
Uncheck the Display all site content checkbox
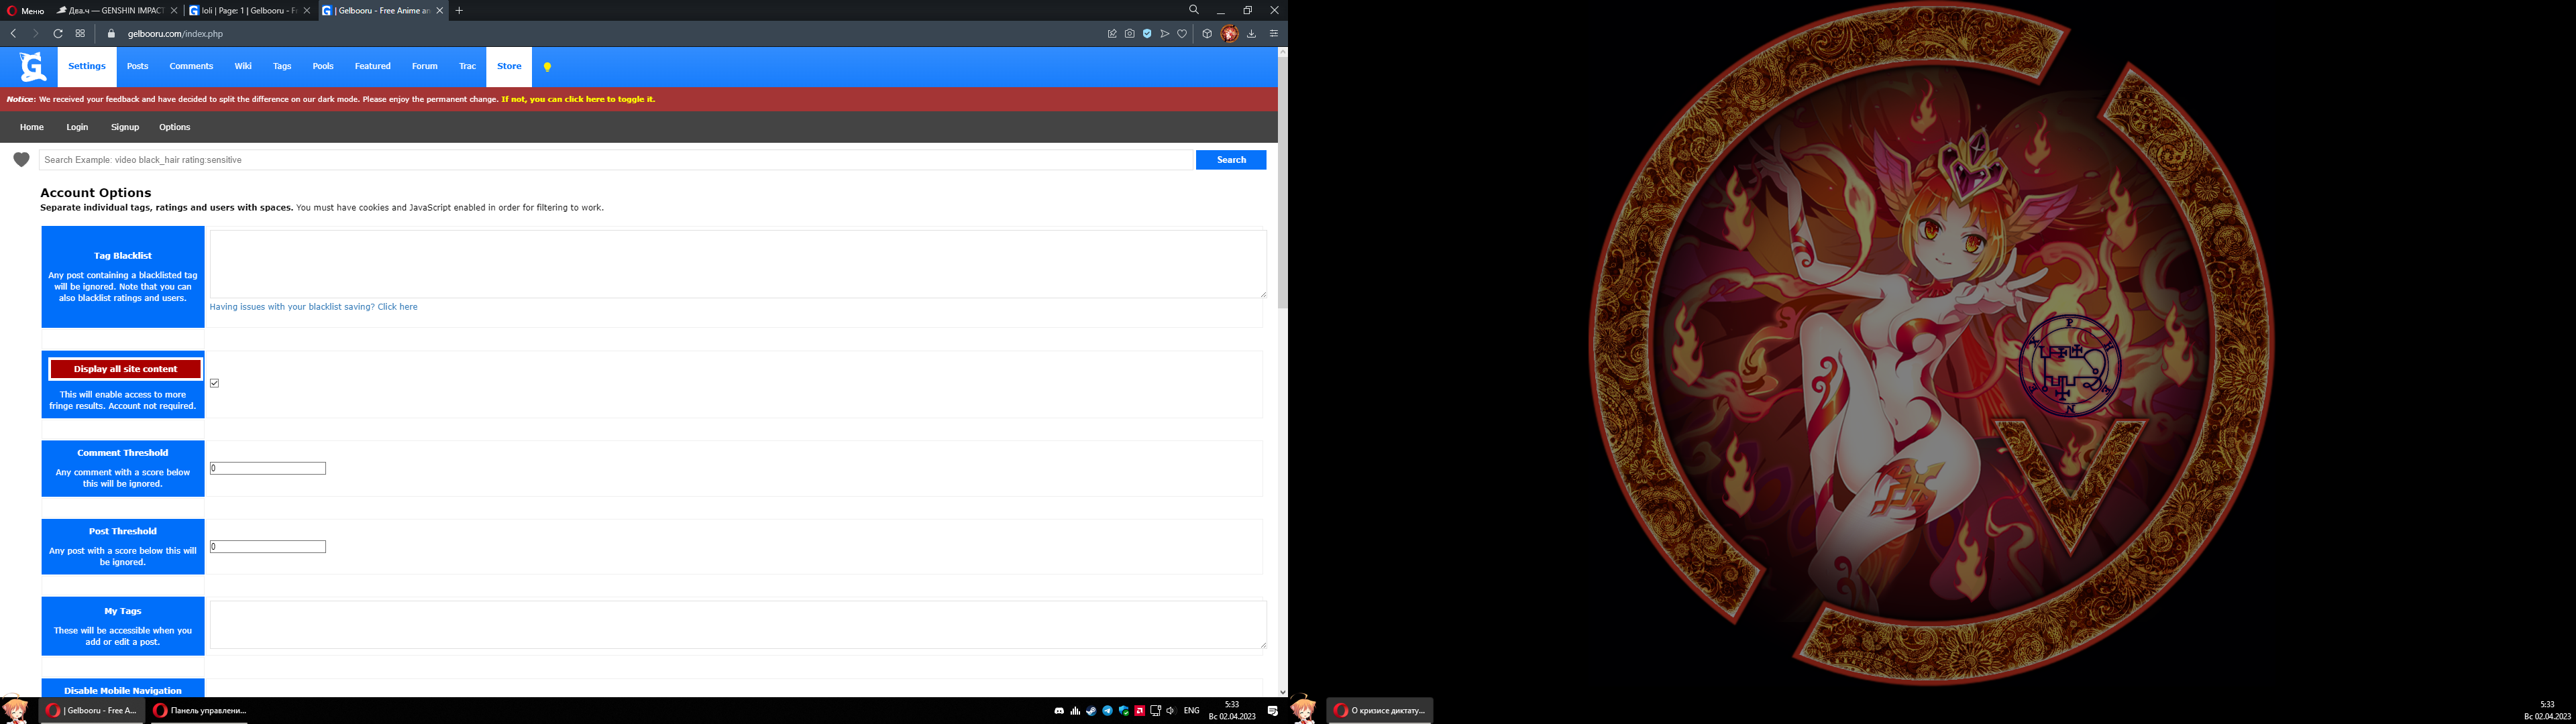click(215, 383)
